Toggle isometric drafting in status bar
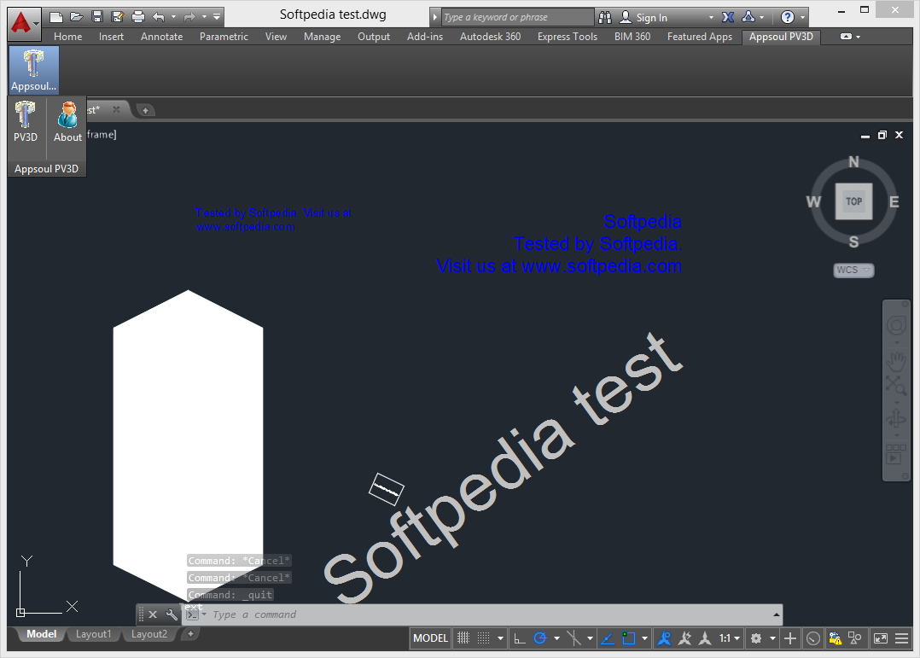 pos(574,638)
